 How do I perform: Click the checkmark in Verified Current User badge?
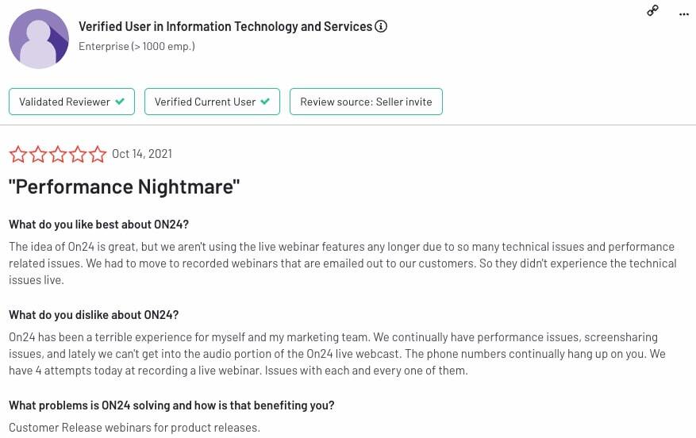pos(265,102)
